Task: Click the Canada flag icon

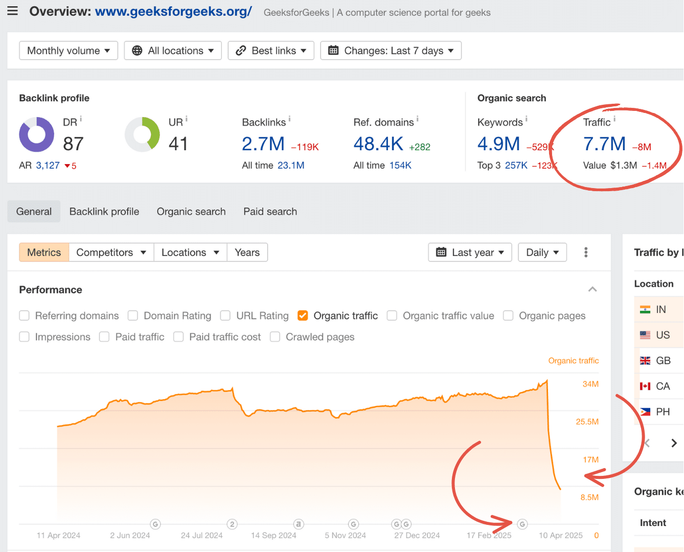Action: pyautogui.click(x=645, y=386)
